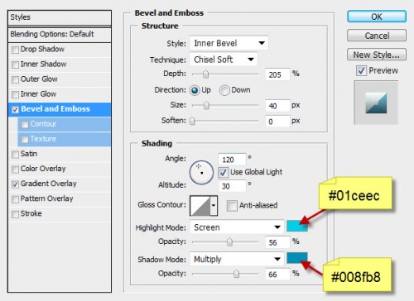
Task: Enable the Anti-aliased checkbox
Action: (232, 206)
